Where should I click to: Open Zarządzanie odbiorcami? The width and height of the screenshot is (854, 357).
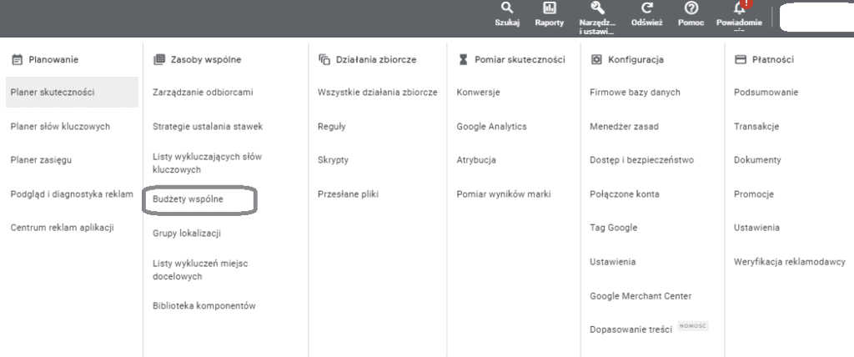click(x=203, y=92)
